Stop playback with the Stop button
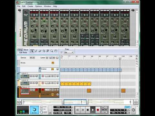 (88, 110)
